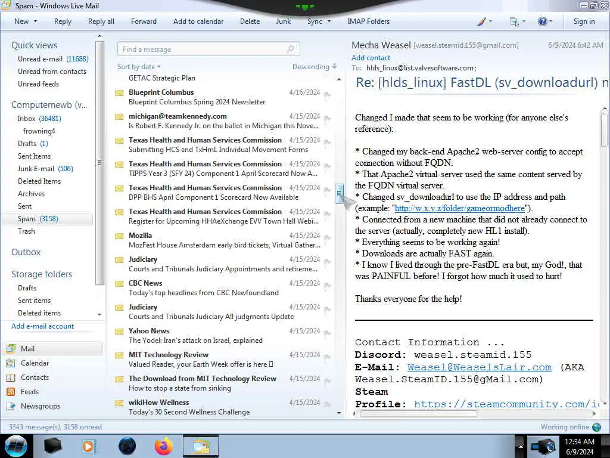Click the reading pane horizontal scrollbar
Image resolution: width=610 pixels, height=458 pixels.
(x=418, y=414)
